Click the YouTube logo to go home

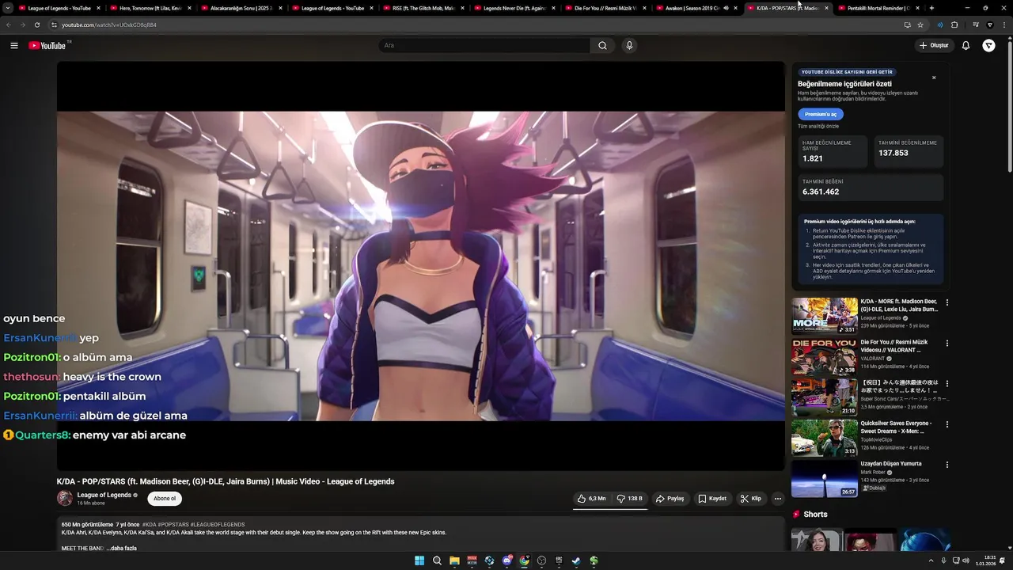coord(47,45)
